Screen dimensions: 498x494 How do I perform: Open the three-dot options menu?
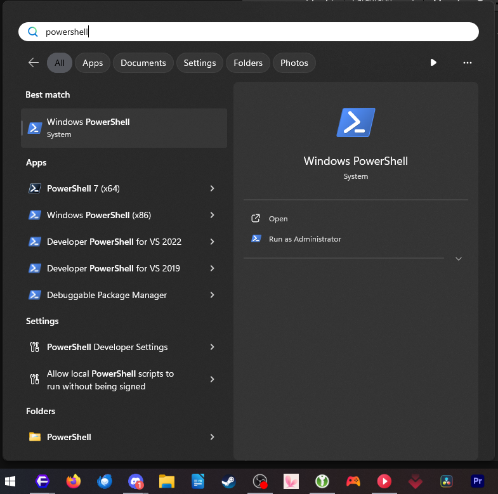467,63
